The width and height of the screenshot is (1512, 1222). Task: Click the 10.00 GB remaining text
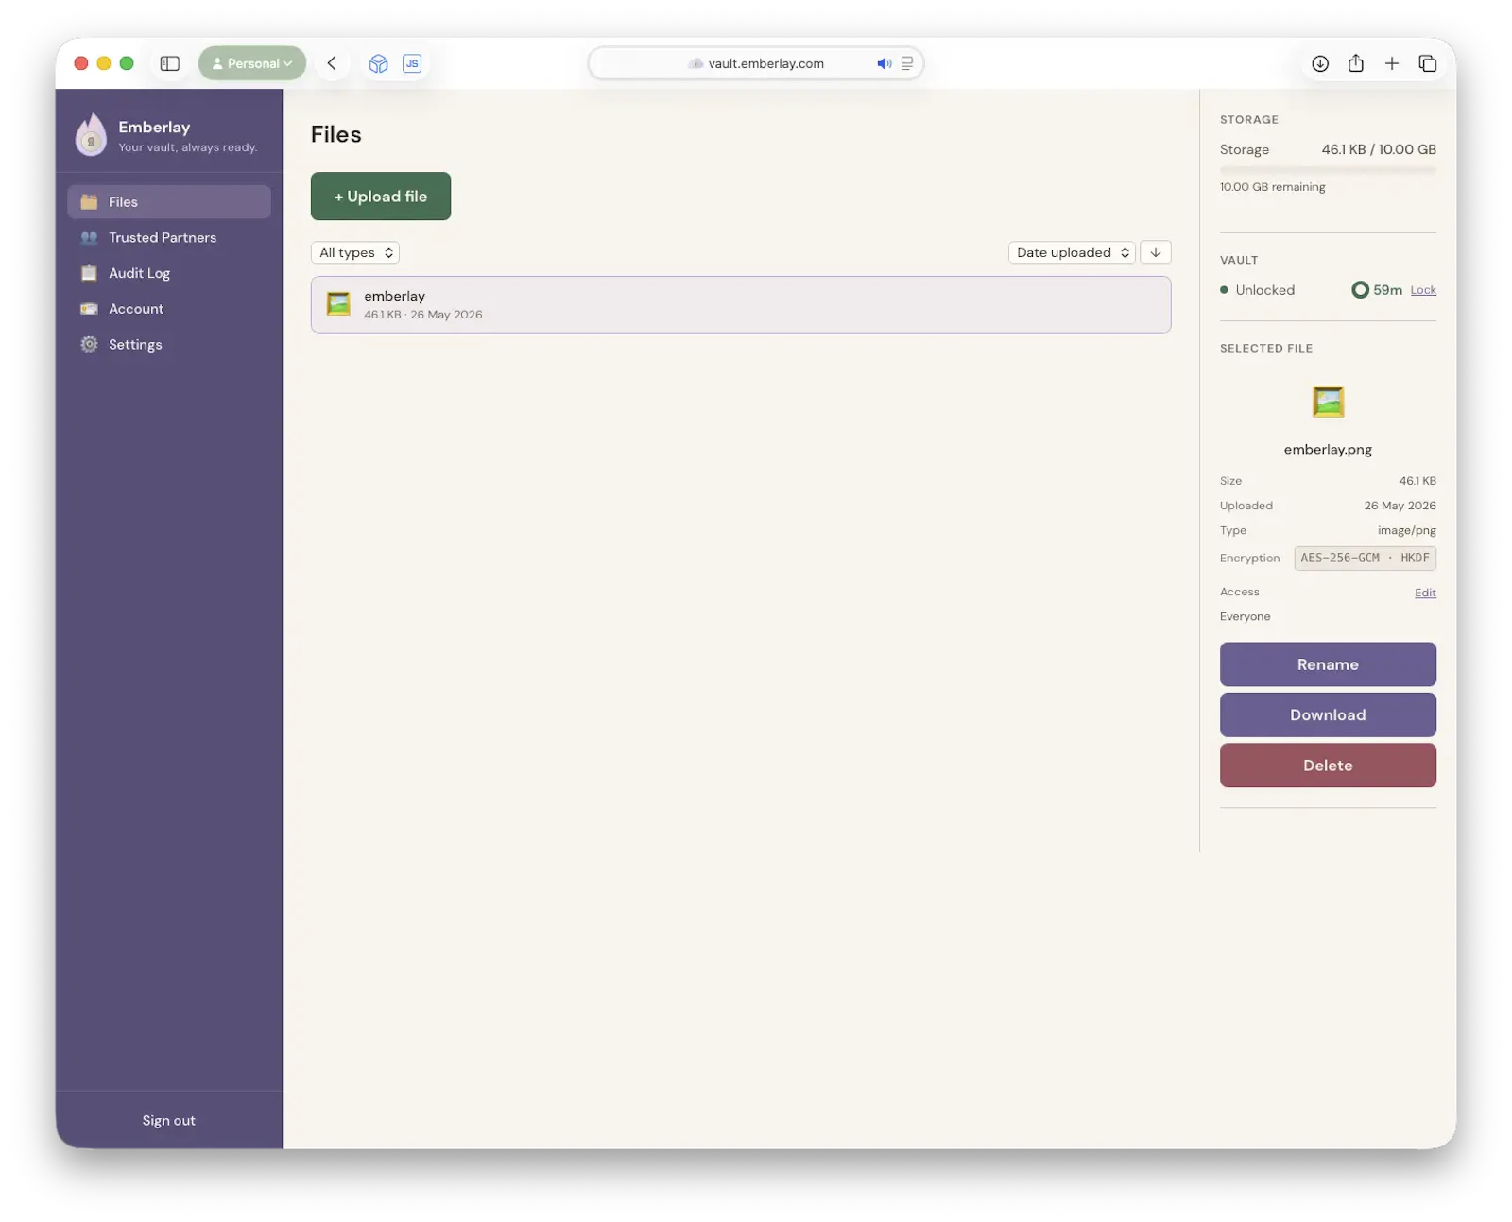click(x=1272, y=187)
